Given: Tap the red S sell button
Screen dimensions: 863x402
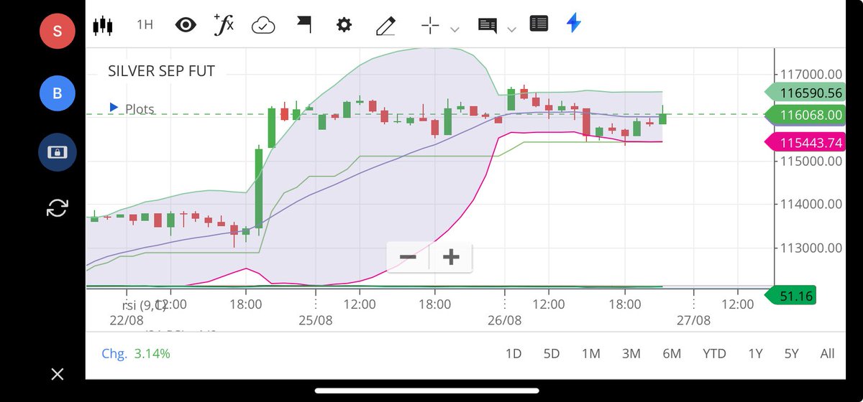Looking at the screenshot, I should 57,32.
